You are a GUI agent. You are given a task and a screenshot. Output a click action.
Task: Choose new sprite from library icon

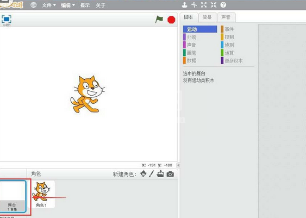pos(143,173)
